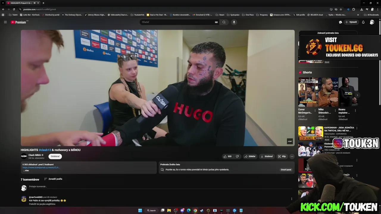Open All Bookmarks folder
381x214 pixels.
coord(371,15)
